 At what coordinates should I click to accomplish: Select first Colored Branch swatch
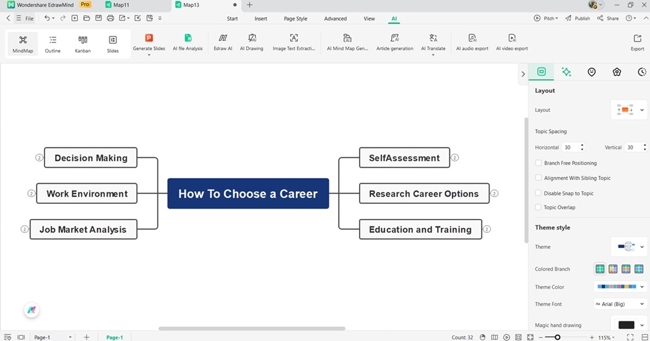click(x=600, y=269)
